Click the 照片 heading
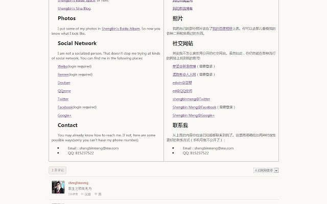Image resolution: width=327 pixels, height=204 pixels. [178, 18]
